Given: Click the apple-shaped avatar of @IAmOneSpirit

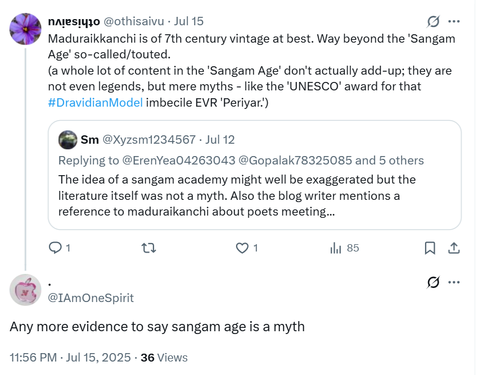Looking at the screenshot, I should (25, 290).
